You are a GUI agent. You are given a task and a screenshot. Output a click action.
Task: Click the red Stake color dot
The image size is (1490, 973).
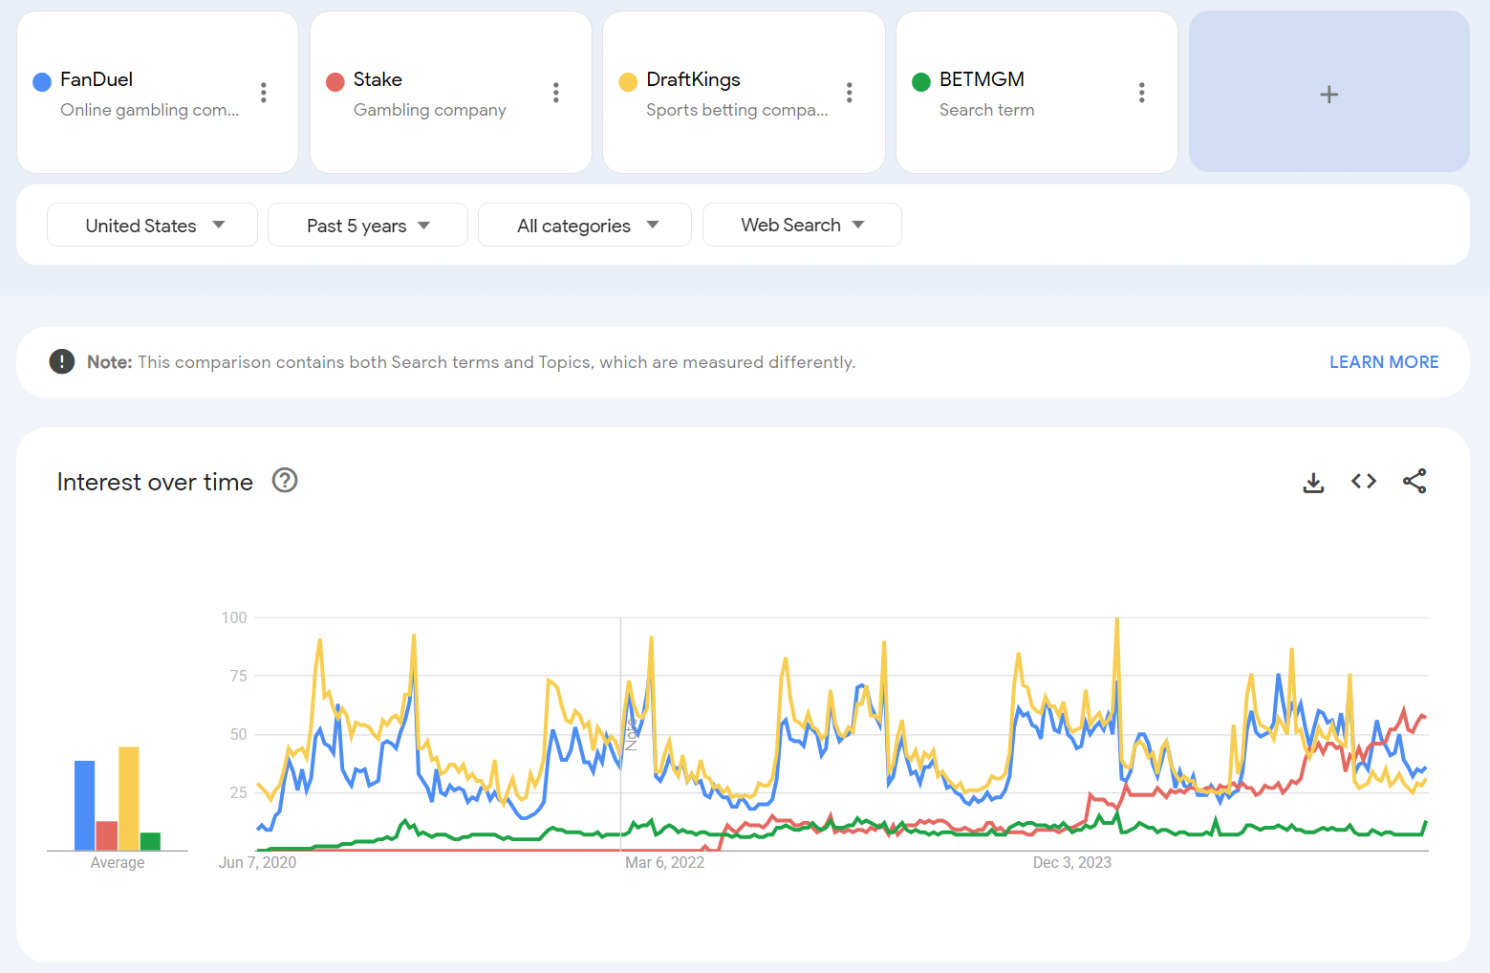(x=335, y=82)
